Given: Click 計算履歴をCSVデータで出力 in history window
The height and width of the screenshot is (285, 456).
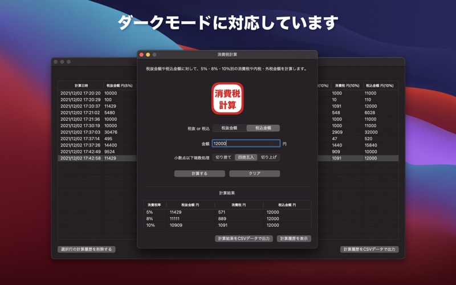Looking at the screenshot, I should click(369, 249).
